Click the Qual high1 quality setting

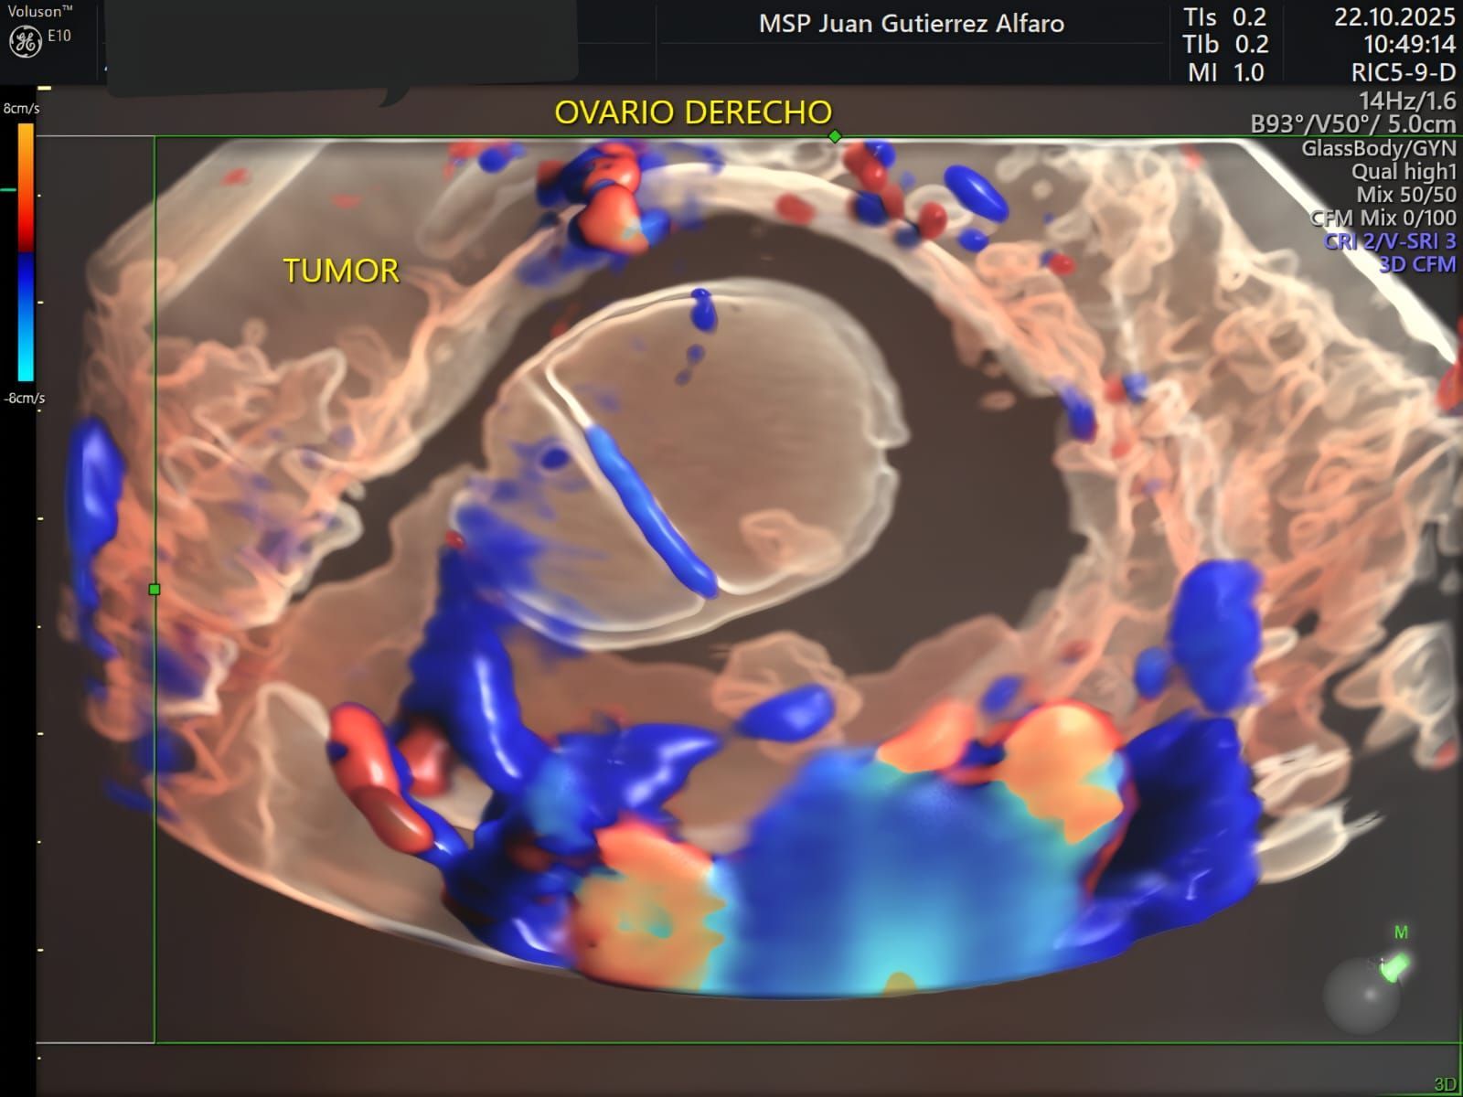click(1404, 171)
